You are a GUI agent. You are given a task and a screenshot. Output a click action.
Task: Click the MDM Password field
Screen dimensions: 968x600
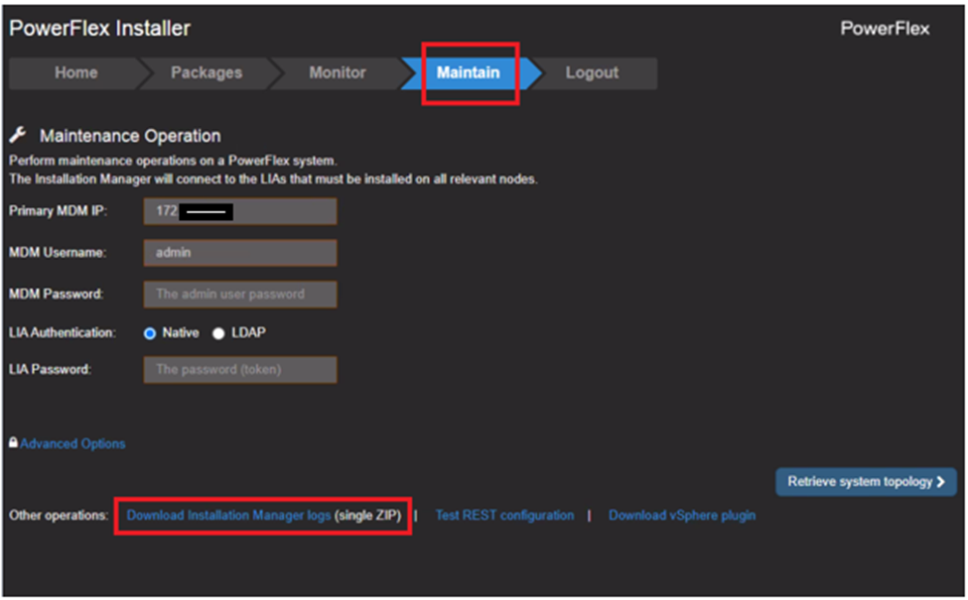(x=240, y=295)
